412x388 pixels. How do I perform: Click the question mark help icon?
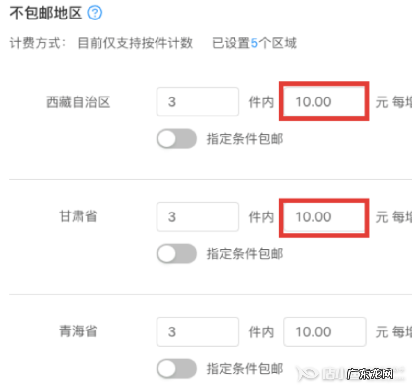96,14
